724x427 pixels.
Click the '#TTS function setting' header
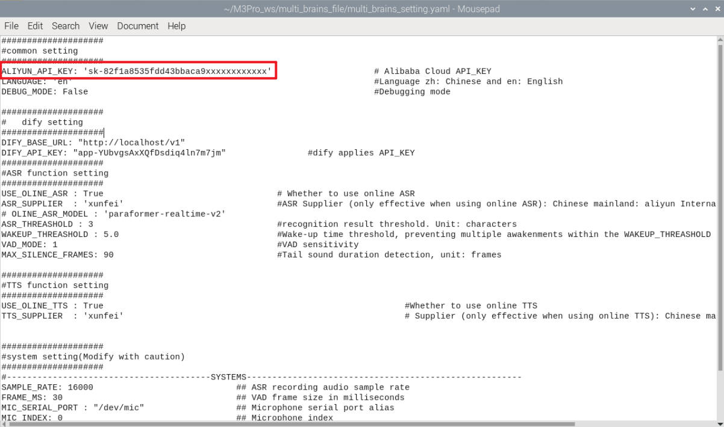pos(55,286)
